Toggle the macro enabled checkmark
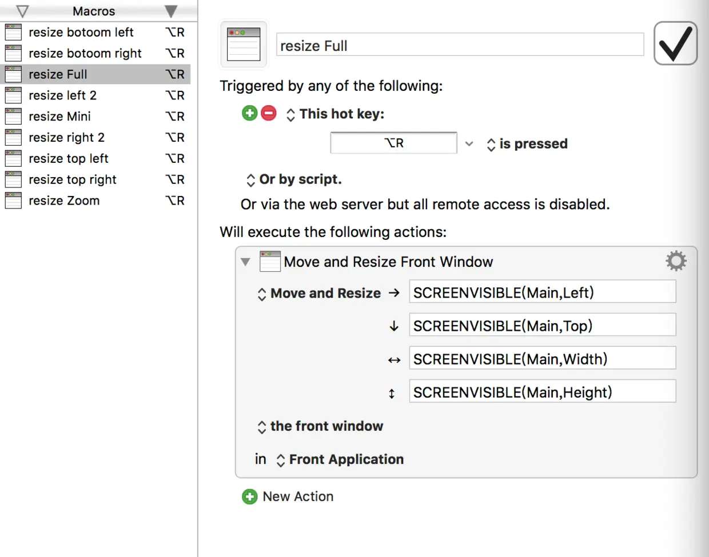 tap(675, 43)
